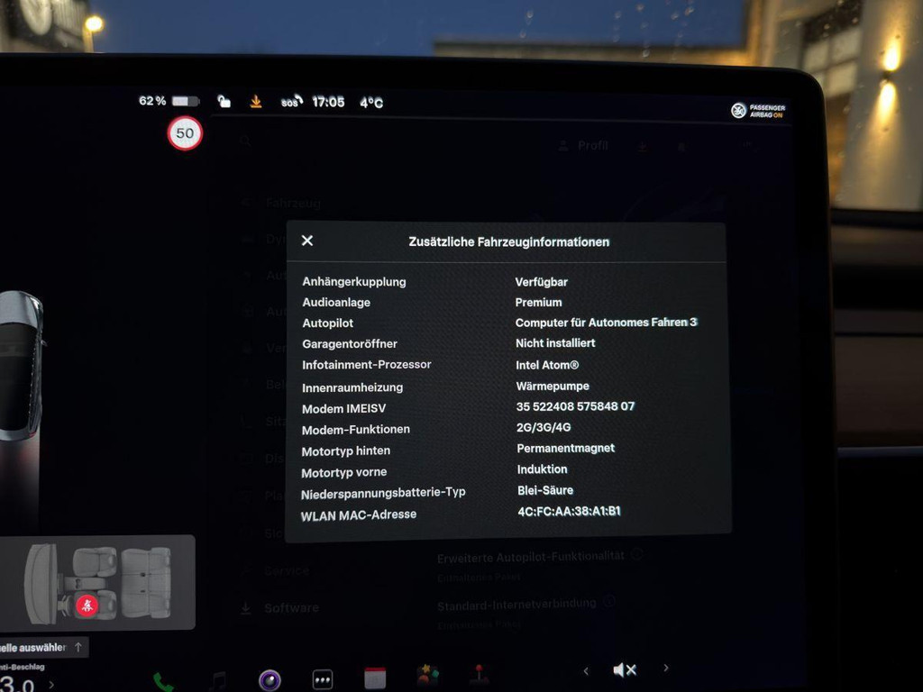Tap the seat occupancy overview thumbnail
Screen dimensions: 923x692
97,583
